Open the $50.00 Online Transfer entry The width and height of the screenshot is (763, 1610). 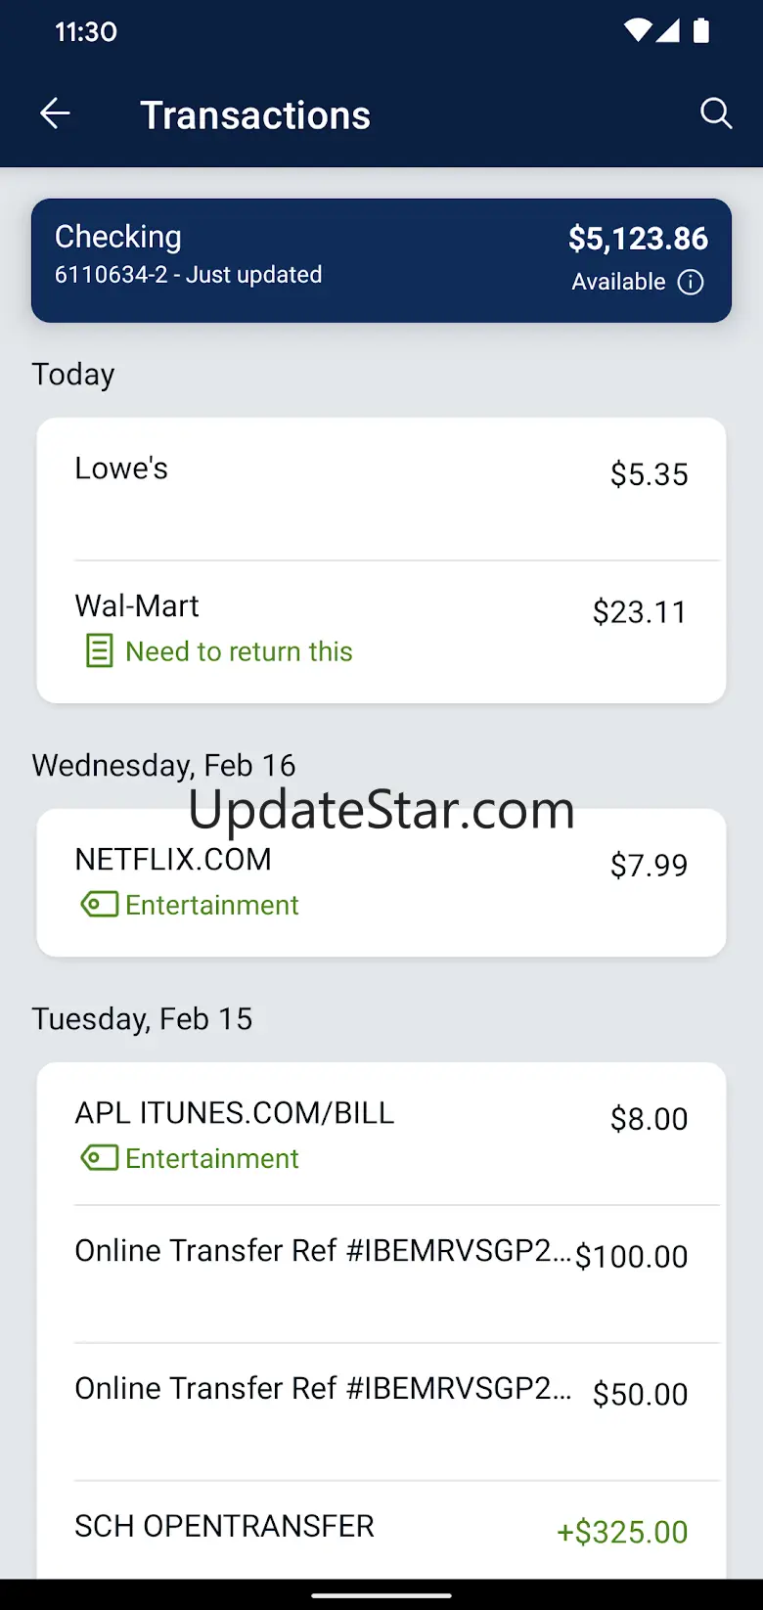tap(381, 1412)
